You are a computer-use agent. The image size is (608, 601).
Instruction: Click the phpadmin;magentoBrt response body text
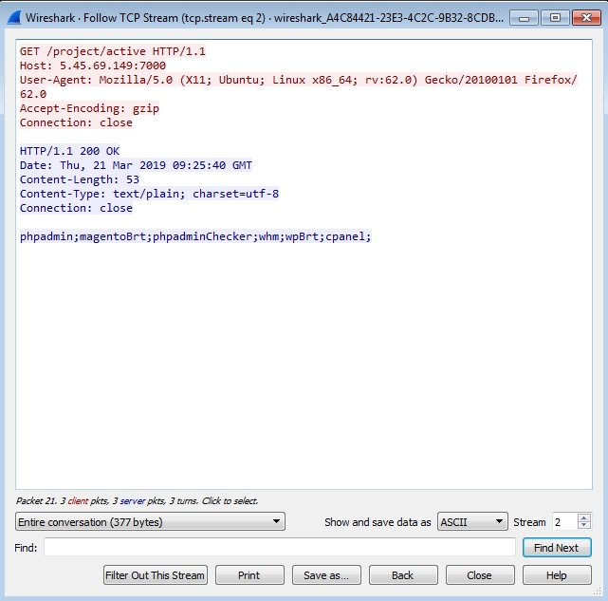tap(195, 236)
